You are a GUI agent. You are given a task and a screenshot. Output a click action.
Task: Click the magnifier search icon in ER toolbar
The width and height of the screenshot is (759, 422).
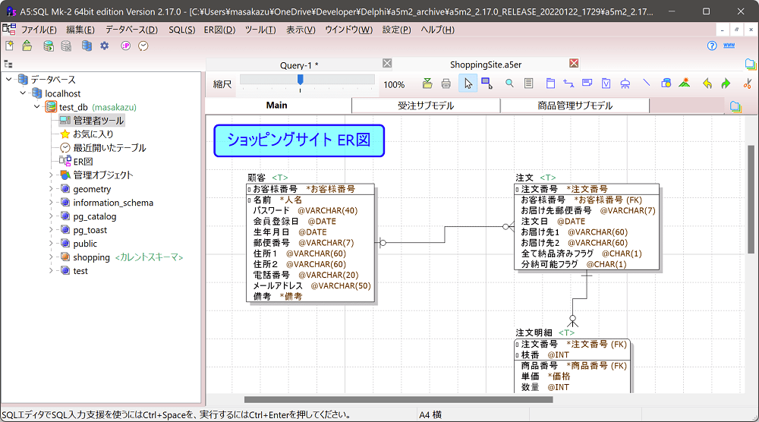[x=509, y=83]
